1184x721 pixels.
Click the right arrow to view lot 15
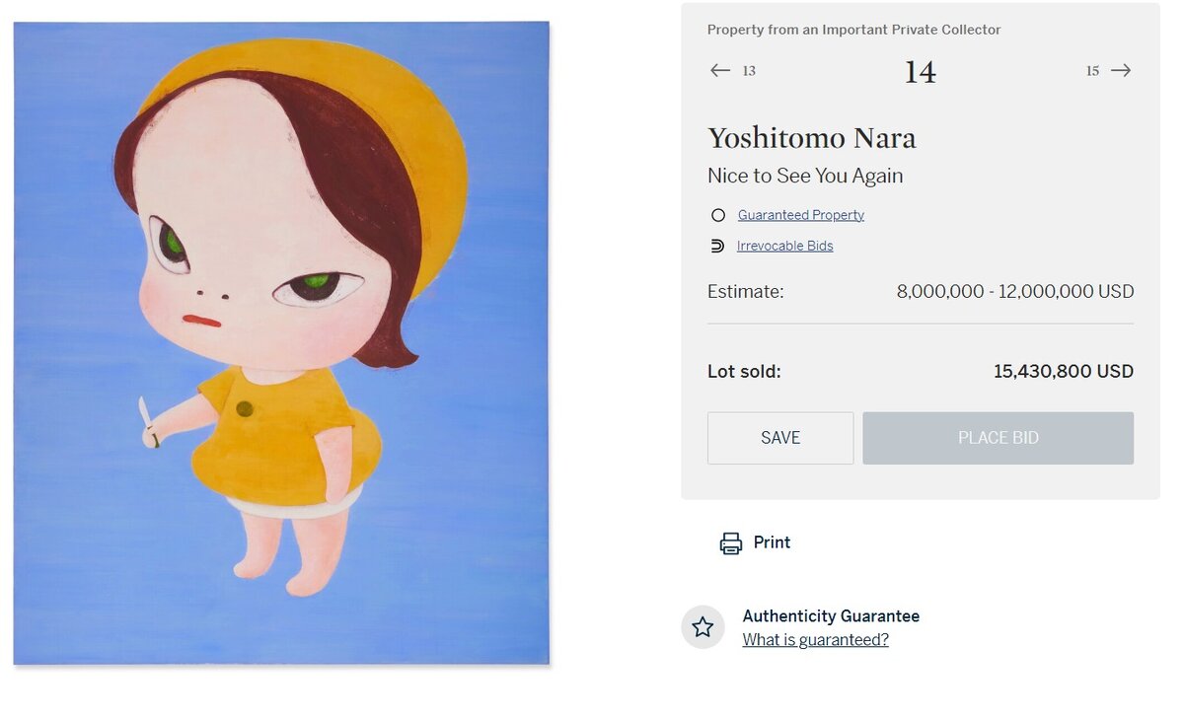[1121, 70]
